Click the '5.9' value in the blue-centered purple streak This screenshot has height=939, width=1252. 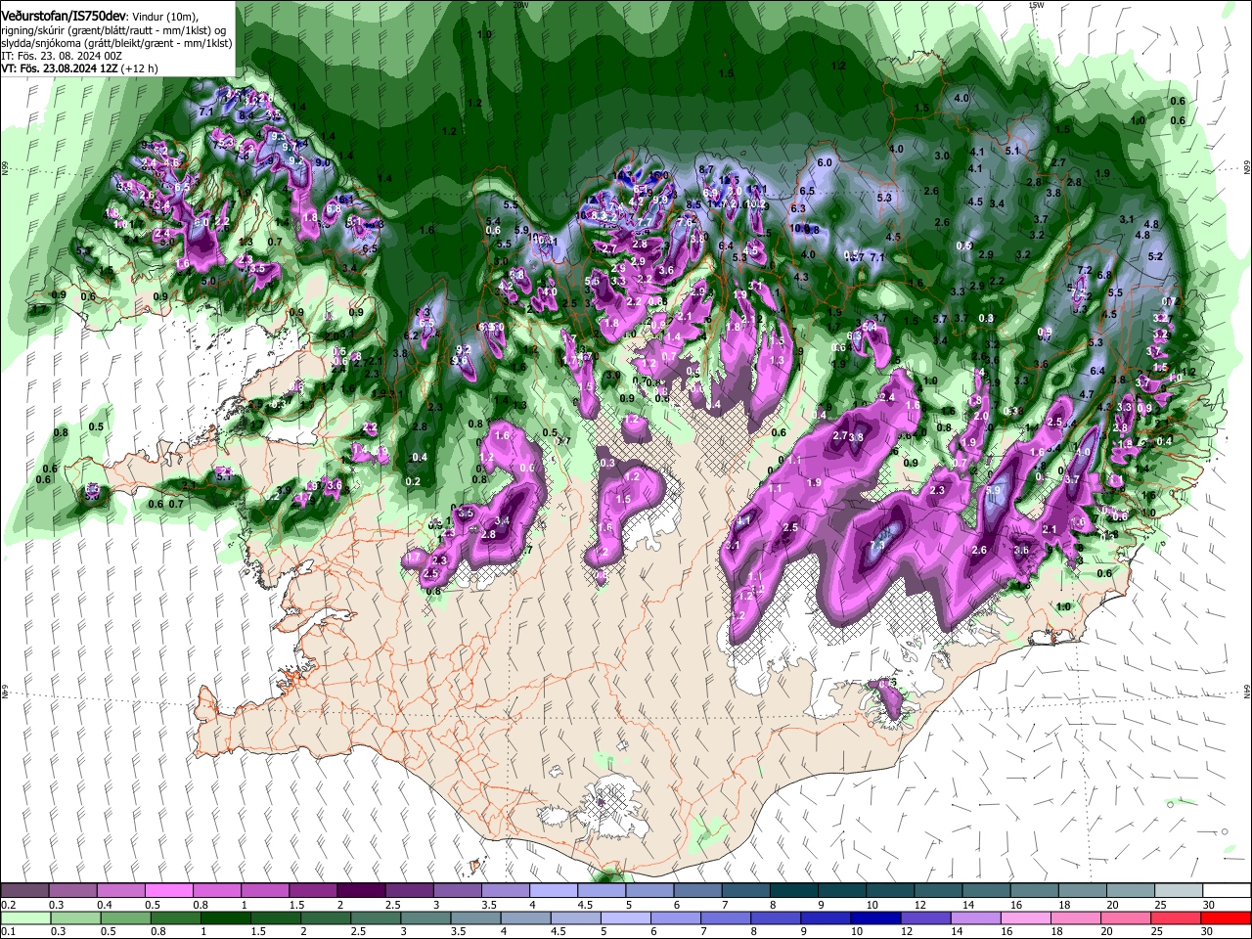994,490
